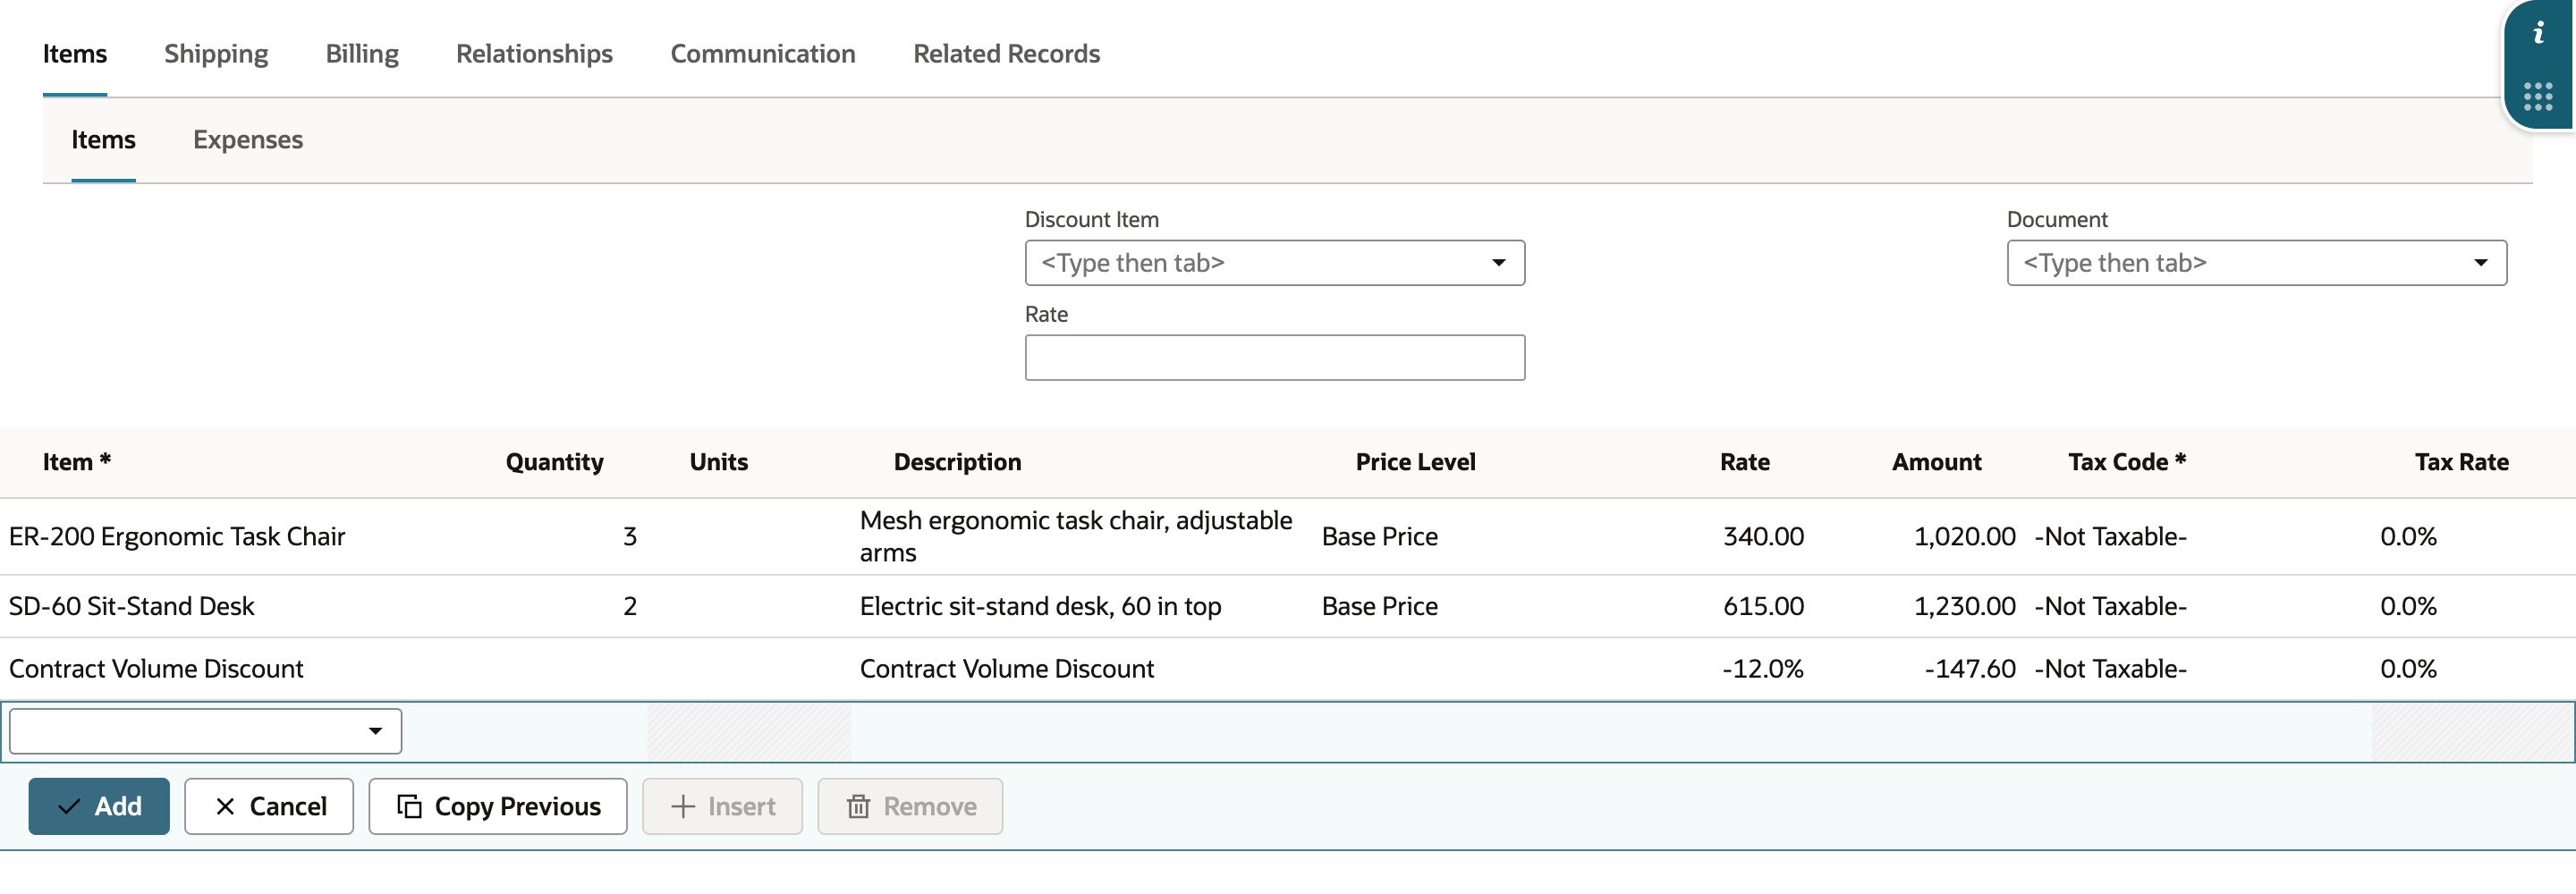Screen dimensions: 2576x894
Task: Click Electric sit-stand desk description
Action: coord(1041,606)
